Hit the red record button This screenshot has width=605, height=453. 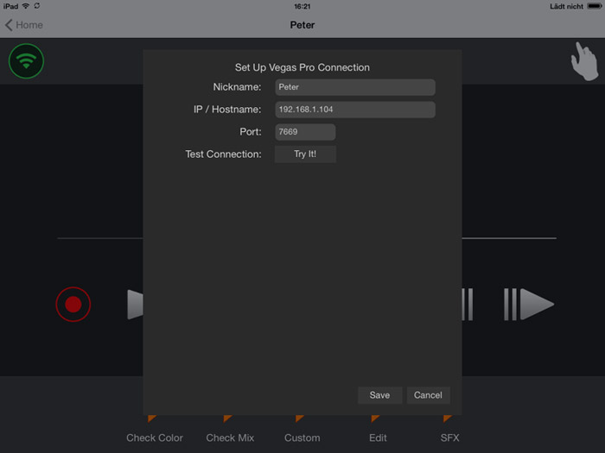73,305
